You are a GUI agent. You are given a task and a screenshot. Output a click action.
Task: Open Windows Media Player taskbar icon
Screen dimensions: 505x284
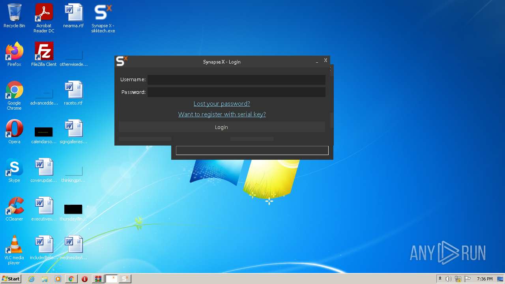(x=58, y=279)
